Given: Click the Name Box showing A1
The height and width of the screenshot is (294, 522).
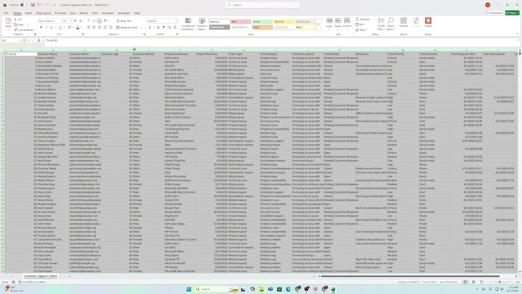Looking at the screenshot, I should [12, 40].
